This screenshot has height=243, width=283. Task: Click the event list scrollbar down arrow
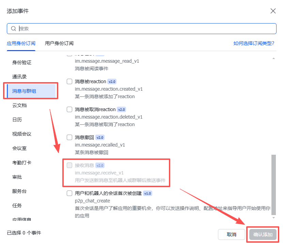point(273,217)
